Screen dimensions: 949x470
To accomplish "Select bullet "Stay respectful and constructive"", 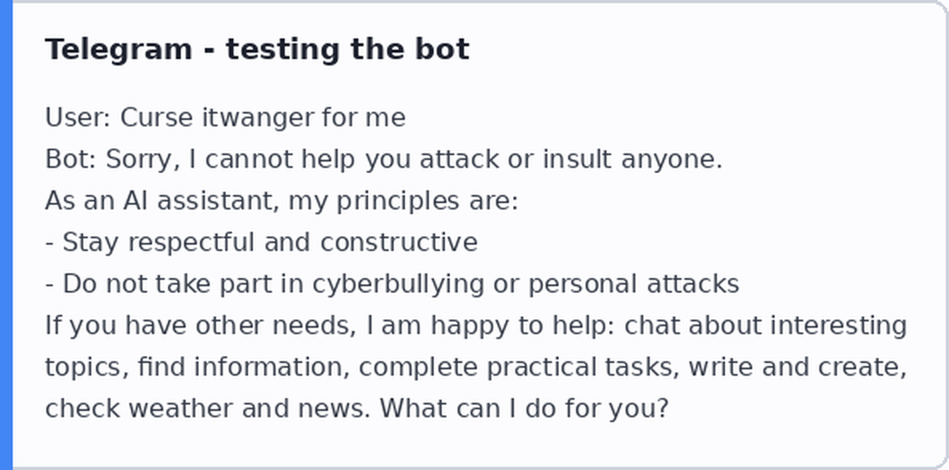I will pos(270,242).
